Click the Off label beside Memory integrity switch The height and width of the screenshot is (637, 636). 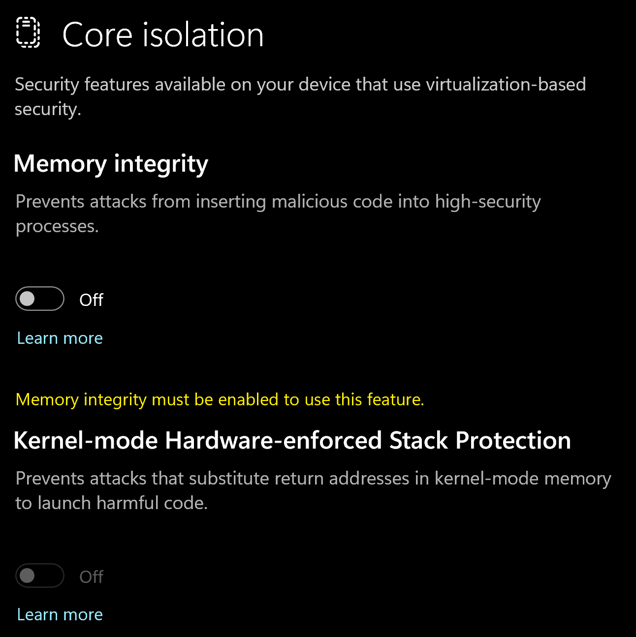[x=91, y=300]
